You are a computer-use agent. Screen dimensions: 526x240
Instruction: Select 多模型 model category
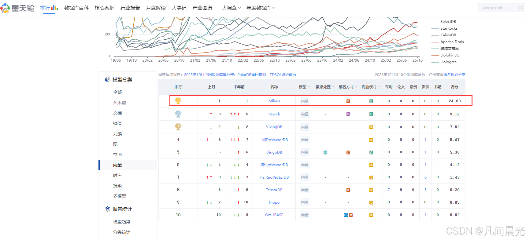pyautogui.click(x=120, y=196)
